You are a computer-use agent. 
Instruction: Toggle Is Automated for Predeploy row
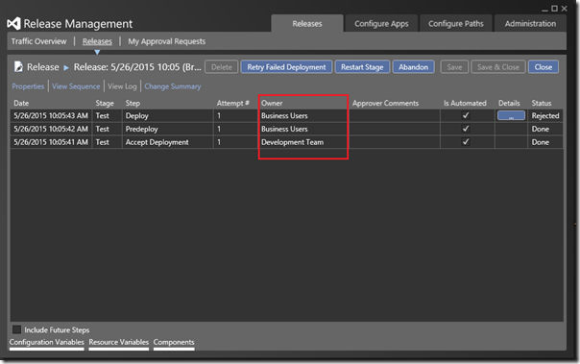pos(466,129)
